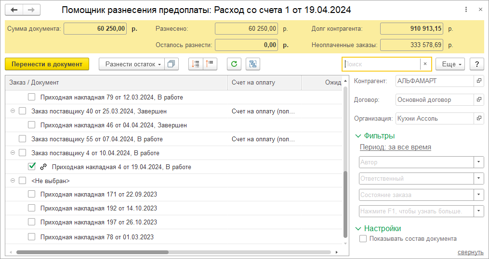This screenshot has width=489, height=259.
Task: Click the sort descending list icon
Action: point(211,64)
